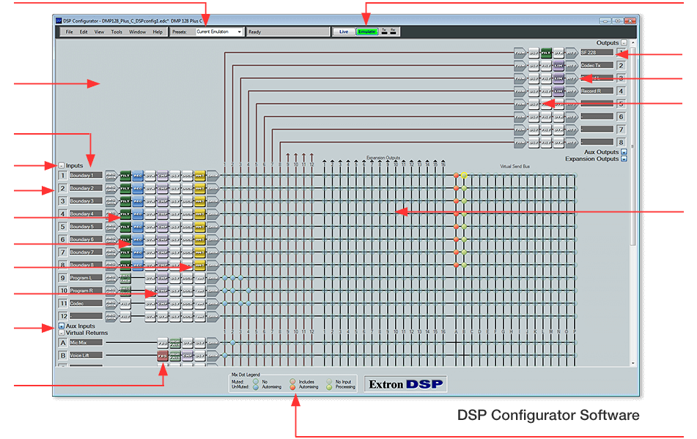Toggle mix-point of Program L to output 1
This screenshot has width=697, height=439.
[225, 278]
